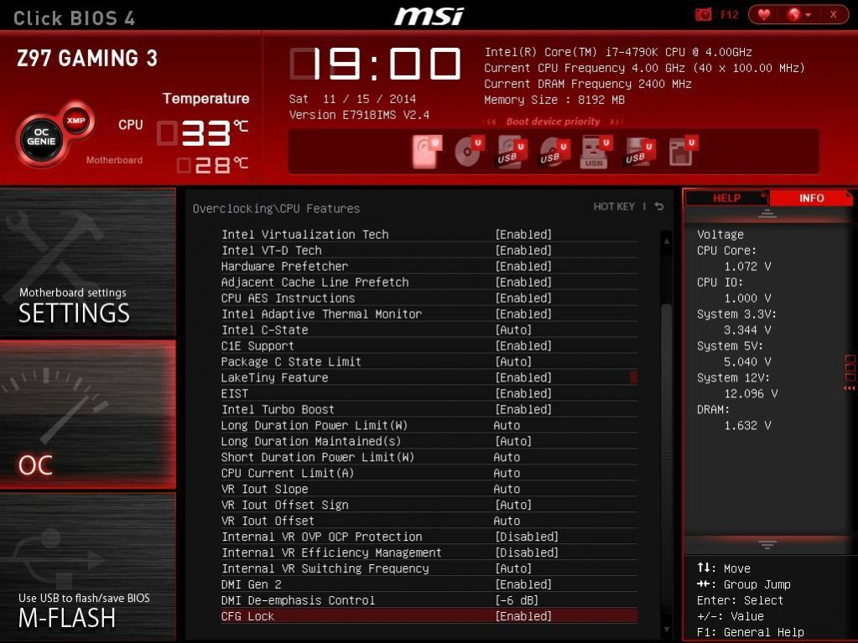The height and width of the screenshot is (643, 858).
Task: Click the 19:00 system clock
Action: [376, 64]
